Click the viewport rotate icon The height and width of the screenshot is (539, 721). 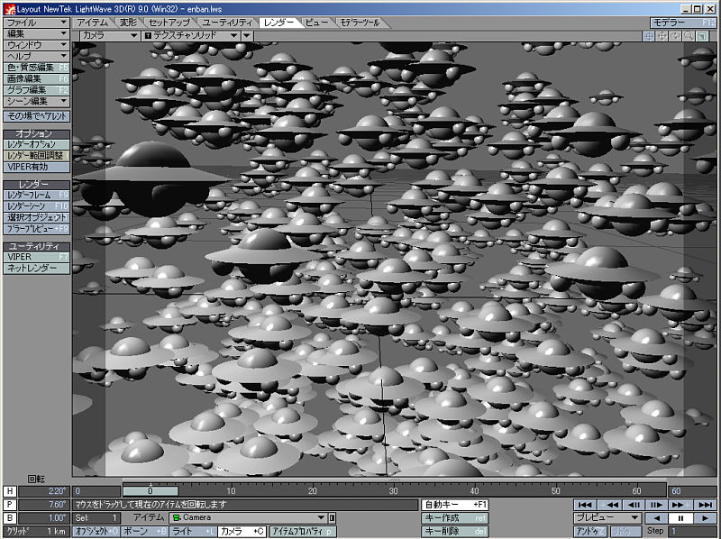pos(675,36)
